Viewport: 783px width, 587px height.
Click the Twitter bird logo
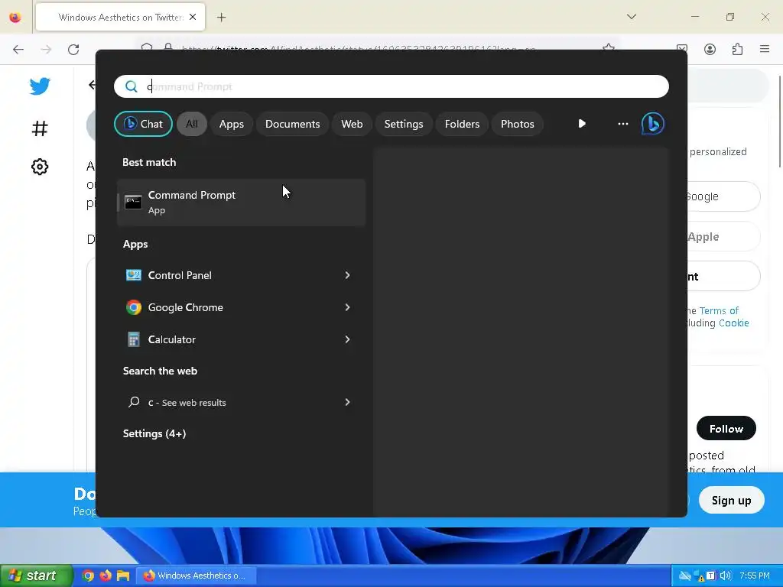40,86
